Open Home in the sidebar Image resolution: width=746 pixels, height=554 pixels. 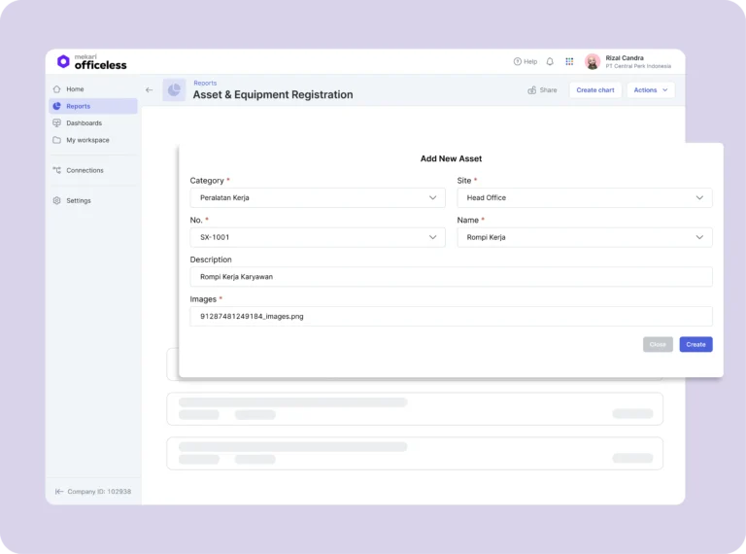coord(75,89)
